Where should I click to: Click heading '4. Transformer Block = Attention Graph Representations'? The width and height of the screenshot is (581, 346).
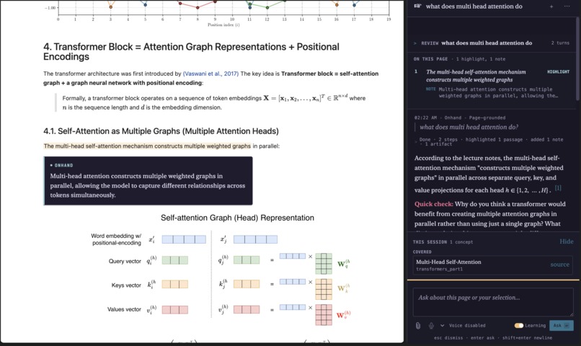pyautogui.click(x=191, y=51)
